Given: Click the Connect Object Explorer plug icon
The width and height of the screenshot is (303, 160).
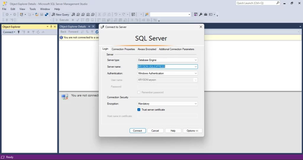Looking at the screenshot, I should (x=19, y=32).
